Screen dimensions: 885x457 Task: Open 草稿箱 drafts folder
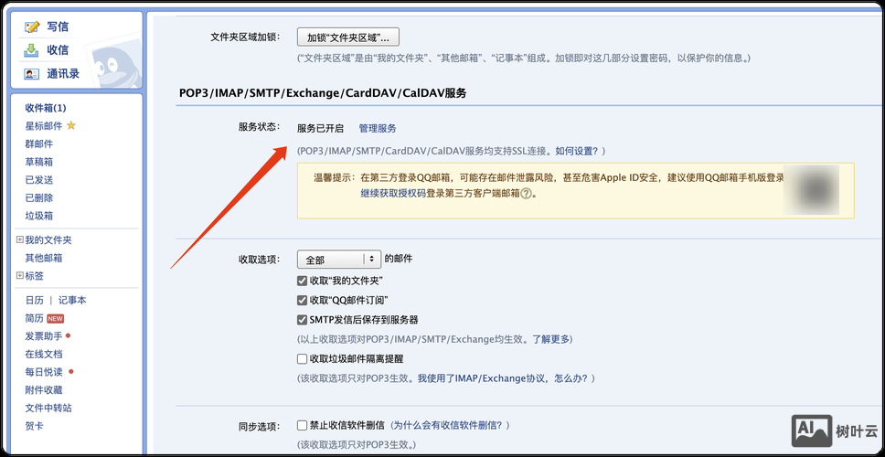[39, 162]
